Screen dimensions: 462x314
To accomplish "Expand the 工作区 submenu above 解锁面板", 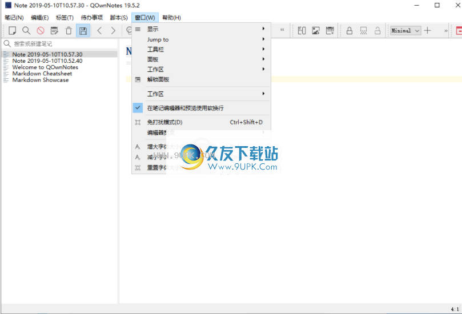I will (201, 70).
